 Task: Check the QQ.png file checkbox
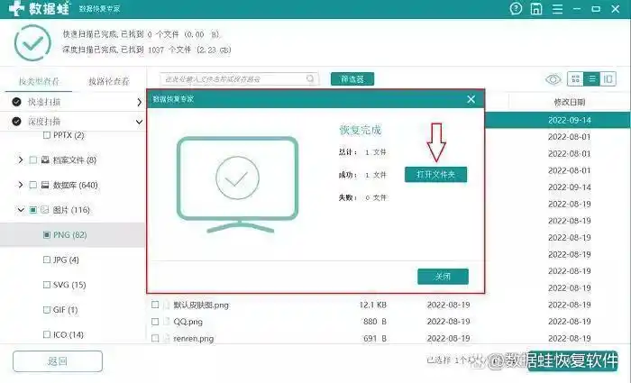[155, 322]
